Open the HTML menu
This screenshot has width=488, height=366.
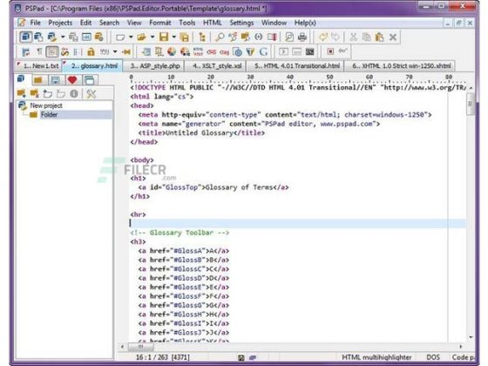click(x=213, y=23)
